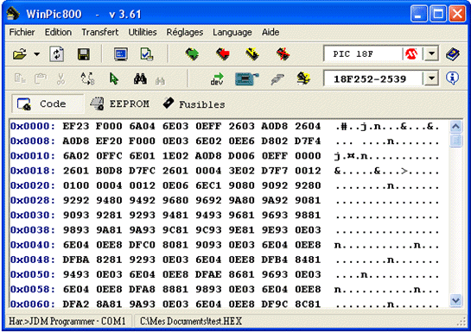Read the chip with green arrow icon
This screenshot has width=471, height=332.
coord(192,54)
